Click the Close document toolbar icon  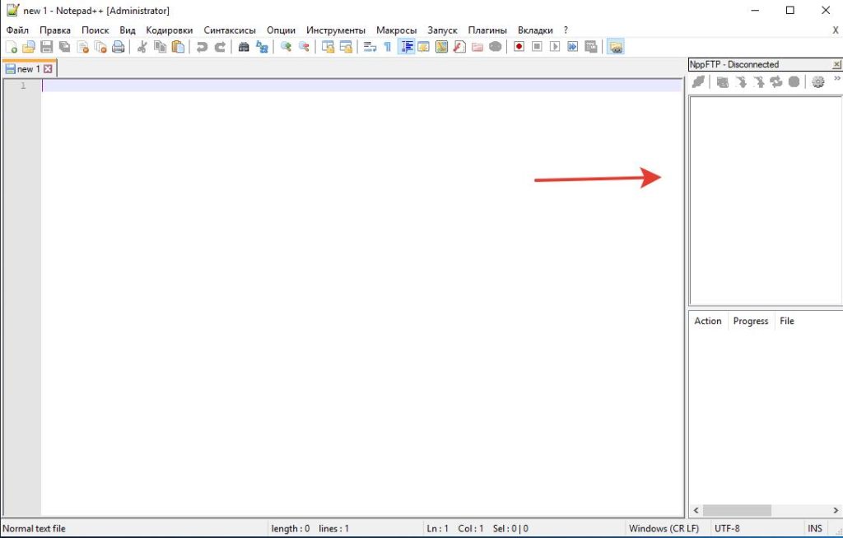(x=82, y=47)
